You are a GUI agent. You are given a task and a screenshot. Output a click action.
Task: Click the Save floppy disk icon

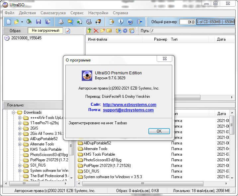coord(39,22)
